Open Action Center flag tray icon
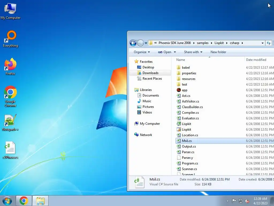 (x=234, y=201)
